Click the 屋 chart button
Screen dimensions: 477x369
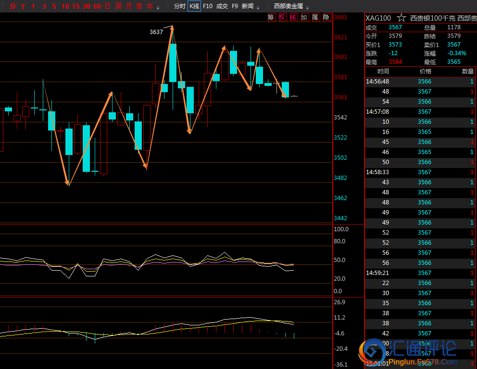[x=315, y=17]
